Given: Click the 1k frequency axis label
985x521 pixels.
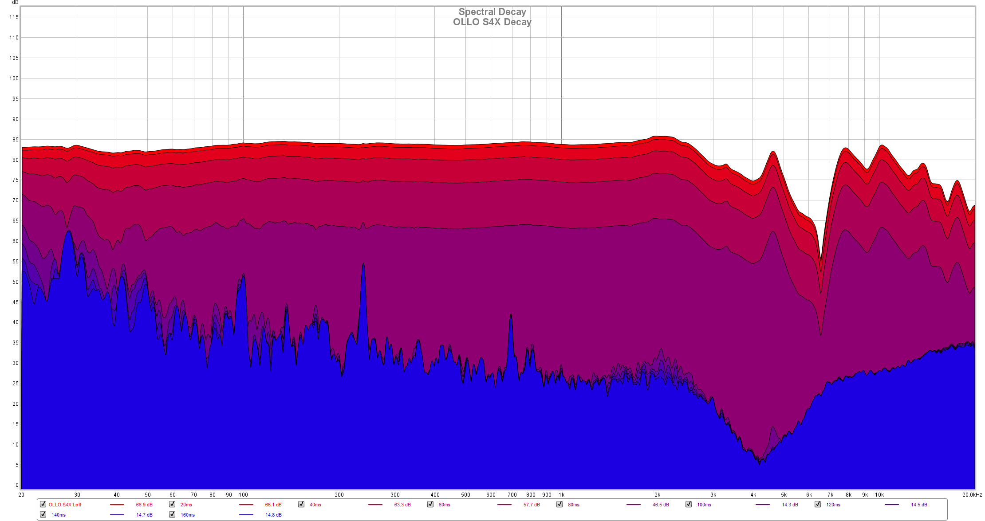Looking at the screenshot, I should pos(561,495).
